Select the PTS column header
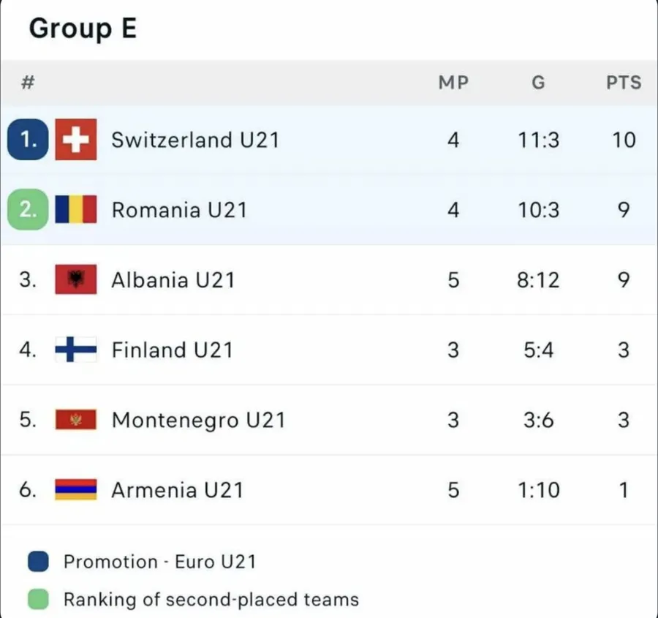This screenshot has width=658, height=618. pyautogui.click(x=624, y=83)
